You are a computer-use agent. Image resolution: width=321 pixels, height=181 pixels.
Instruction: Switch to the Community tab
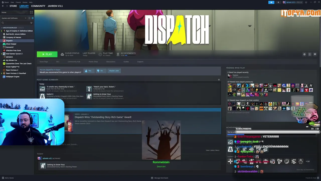tap(38, 6)
